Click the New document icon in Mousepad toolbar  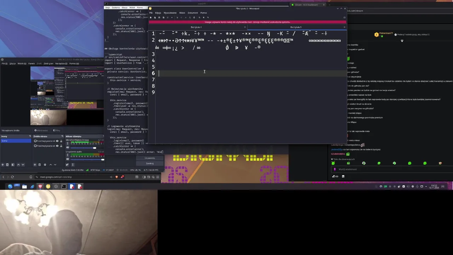coord(151,17)
